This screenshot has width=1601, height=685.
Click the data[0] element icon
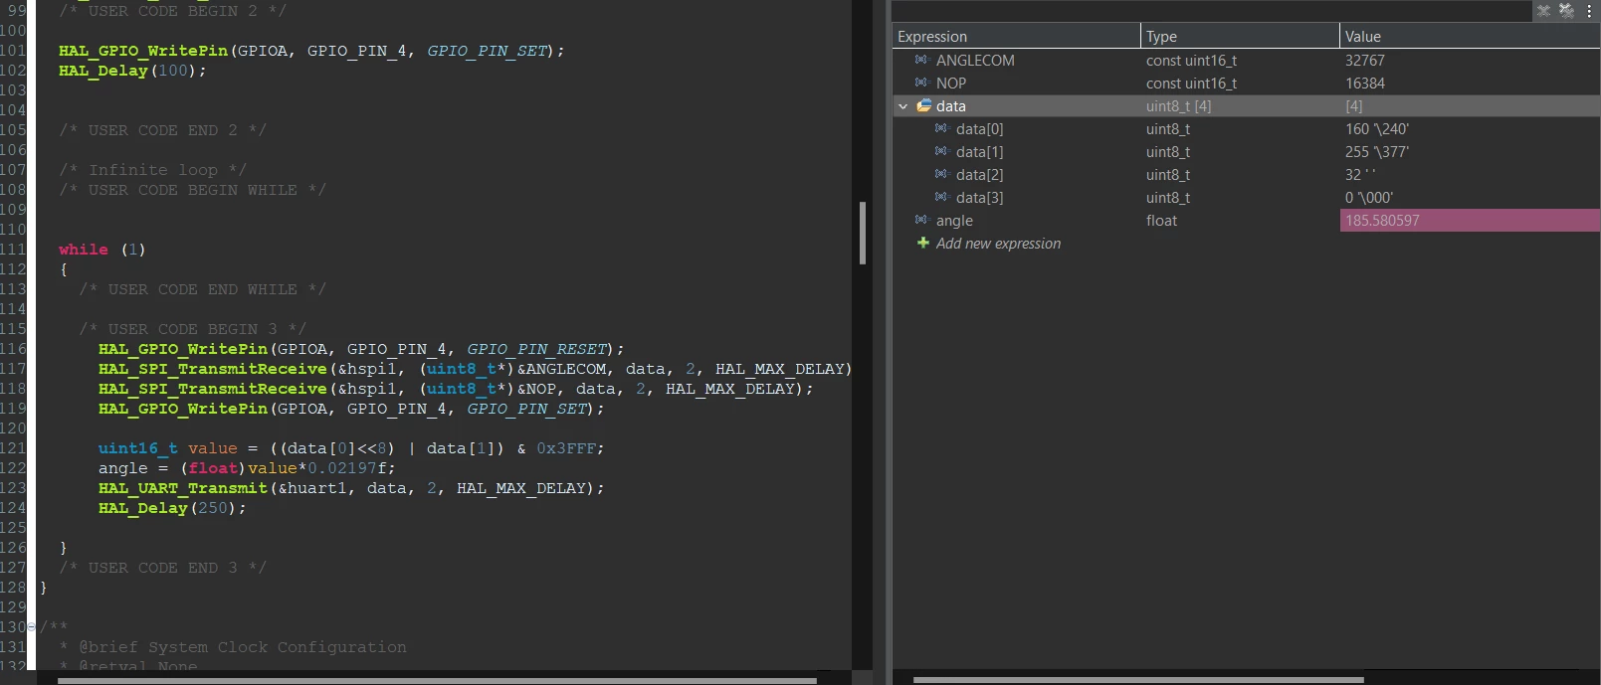point(941,128)
